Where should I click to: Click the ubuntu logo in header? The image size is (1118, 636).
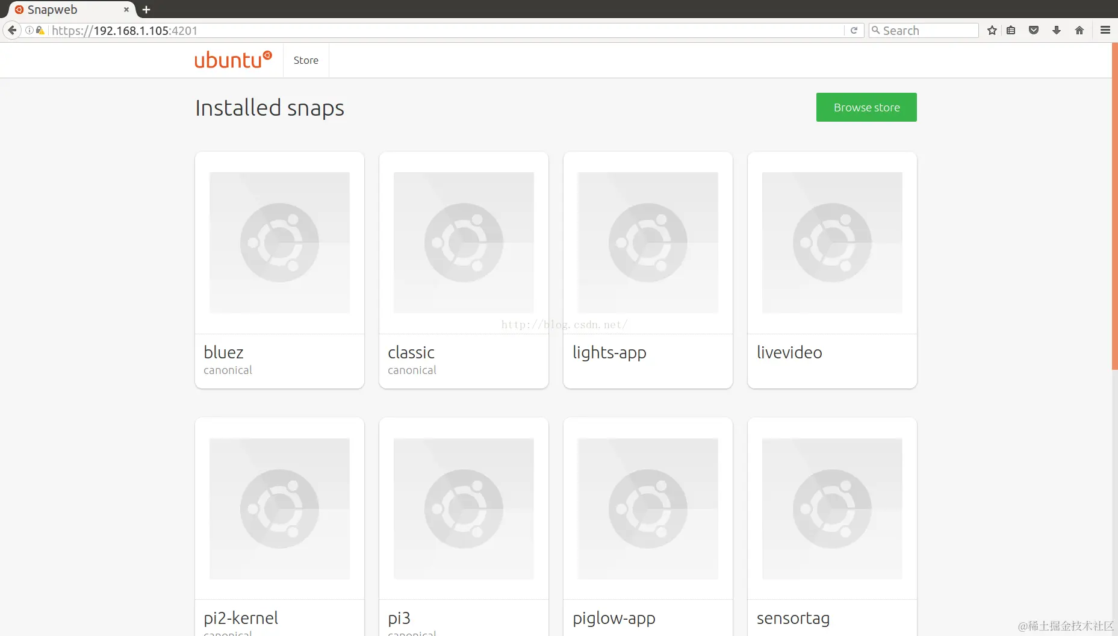[x=233, y=60]
